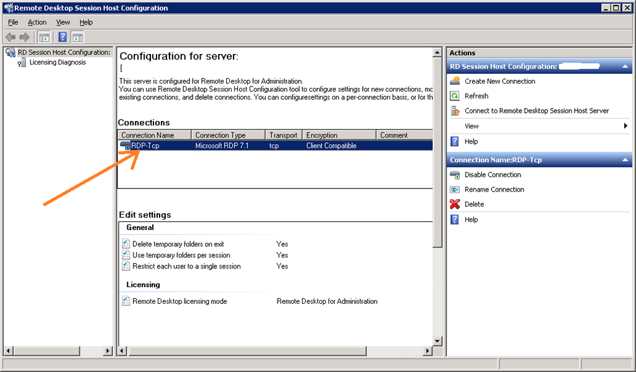Viewport: 636px width, 372px height.
Task: Click Restrict each user to a single session setting
Action: click(x=186, y=267)
